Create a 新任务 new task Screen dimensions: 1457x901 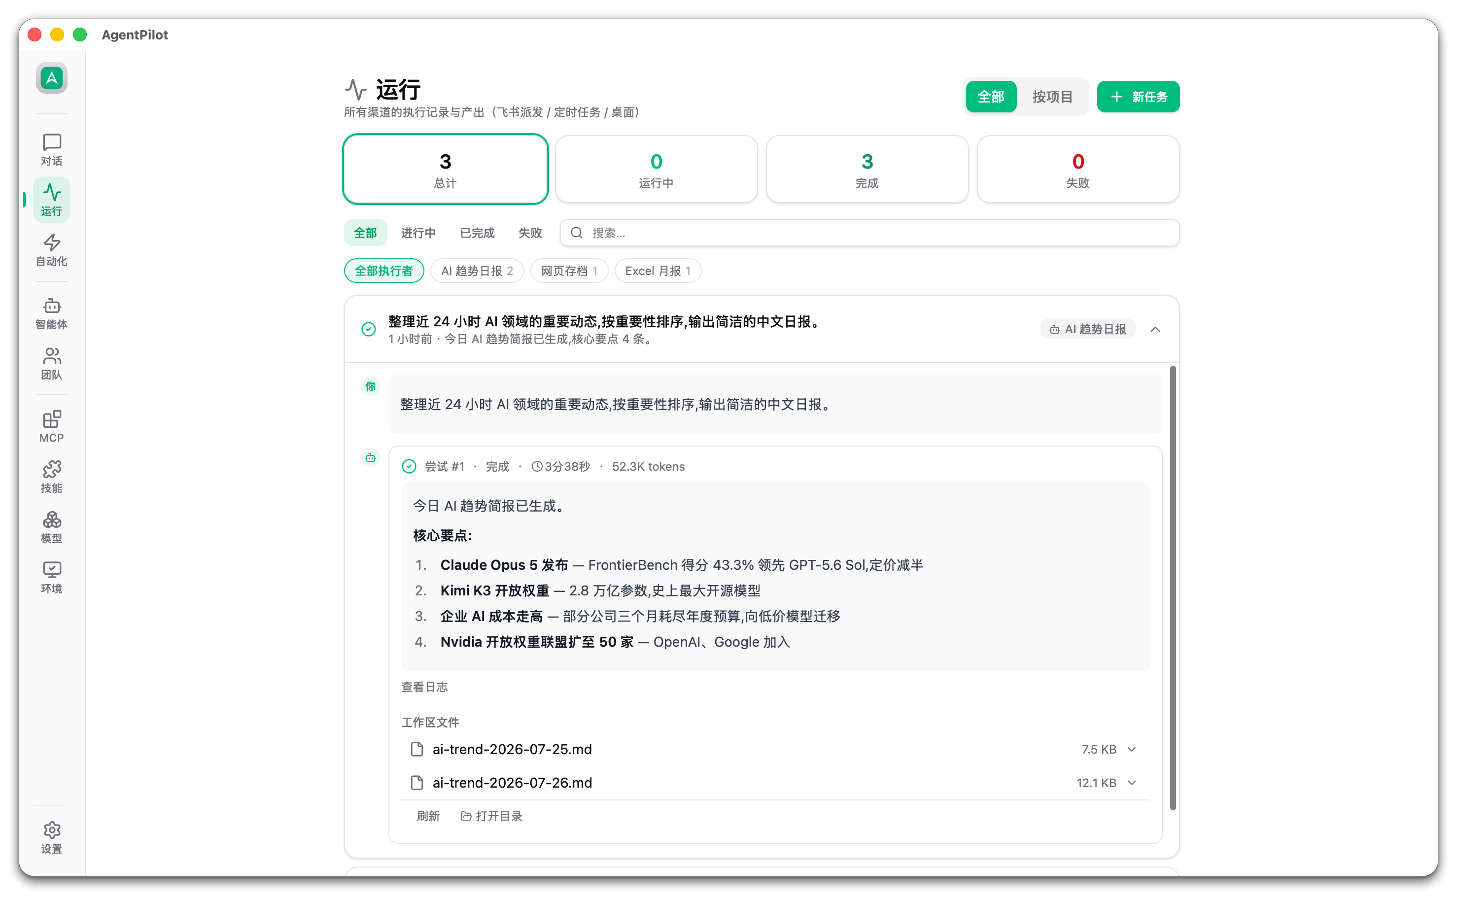[x=1138, y=97]
